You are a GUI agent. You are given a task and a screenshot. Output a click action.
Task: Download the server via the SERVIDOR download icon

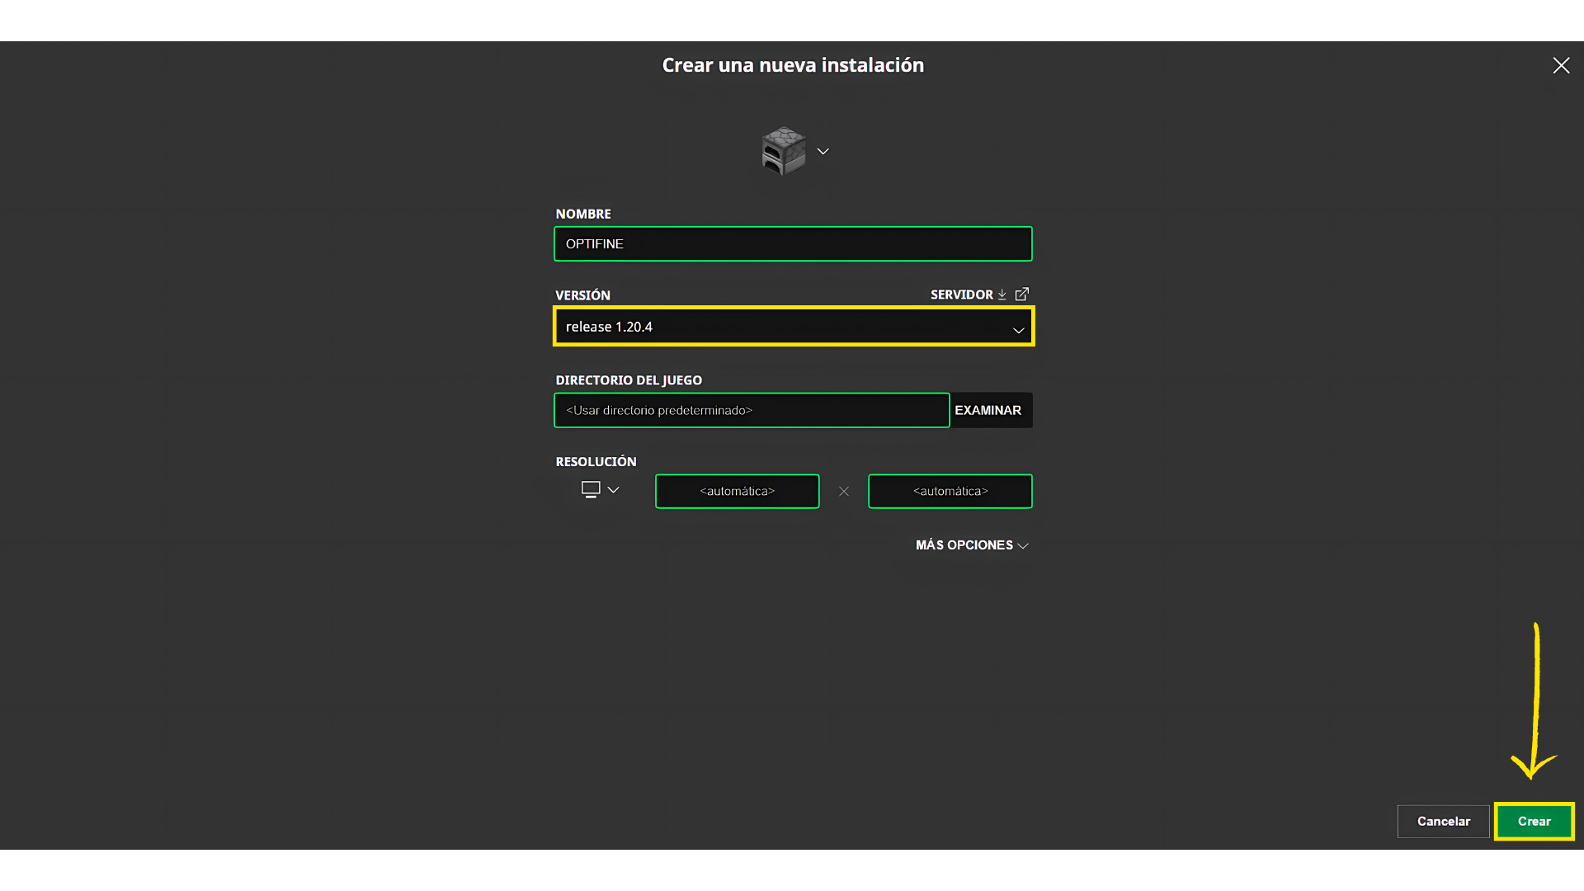tap(1002, 295)
